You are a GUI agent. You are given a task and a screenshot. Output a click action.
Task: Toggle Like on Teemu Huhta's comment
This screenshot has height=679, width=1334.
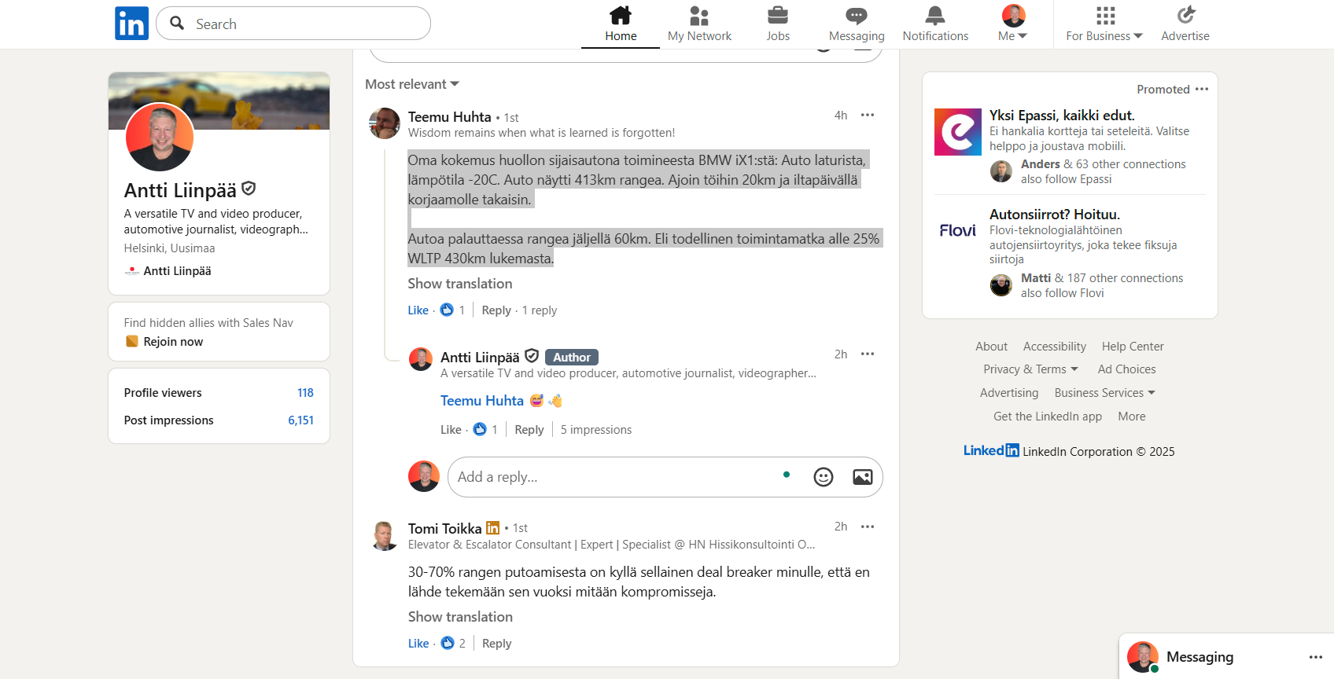click(418, 310)
